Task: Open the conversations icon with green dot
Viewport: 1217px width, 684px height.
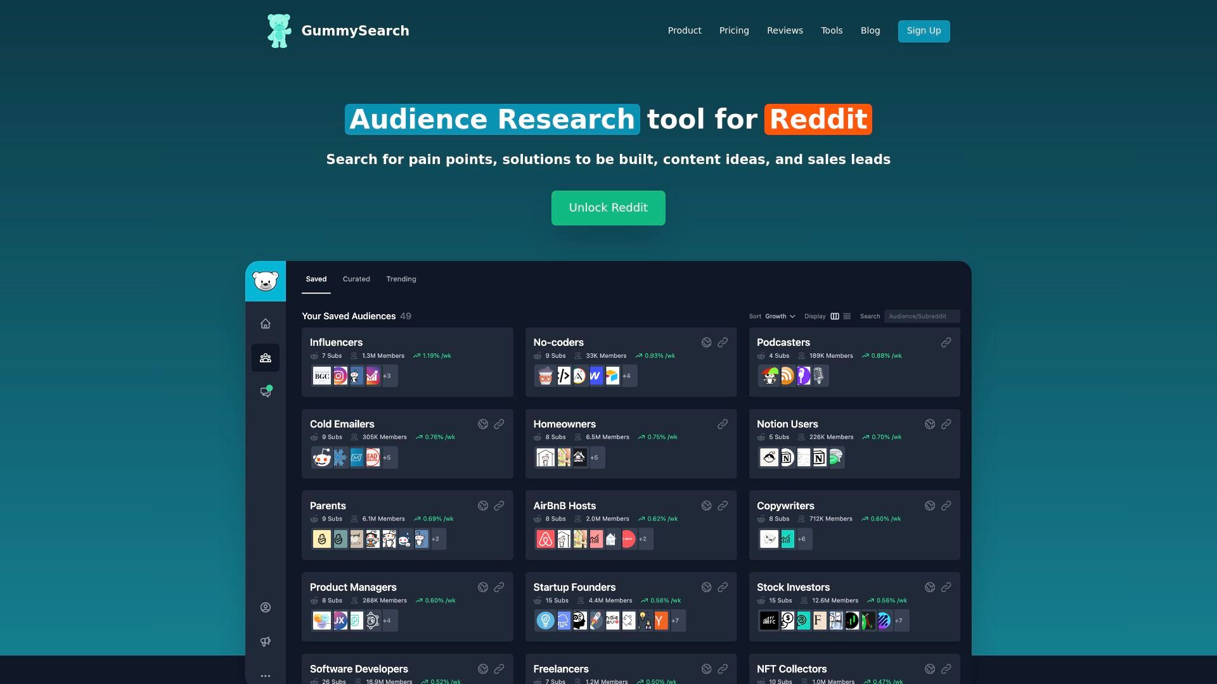Action: coord(266,392)
